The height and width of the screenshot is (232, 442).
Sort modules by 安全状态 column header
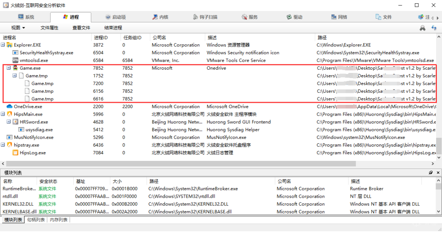pyautogui.click(x=55, y=181)
